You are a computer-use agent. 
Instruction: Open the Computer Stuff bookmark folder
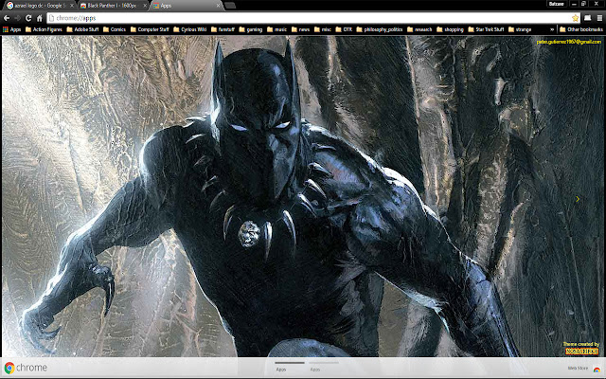tap(150, 29)
